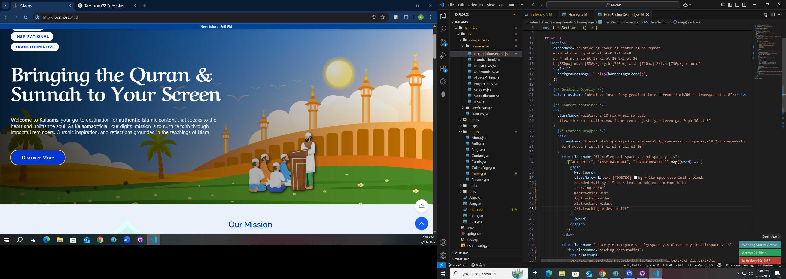Click the main branch indicator in status bar

point(455,265)
